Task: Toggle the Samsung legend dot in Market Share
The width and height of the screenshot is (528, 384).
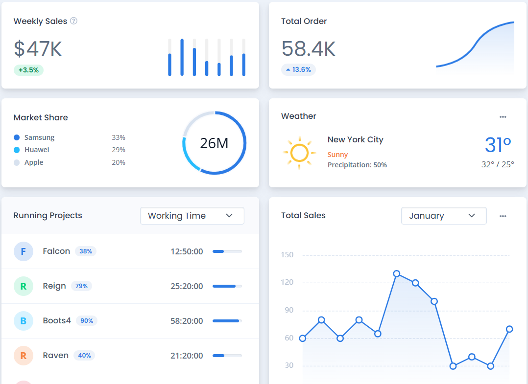Action: [x=17, y=138]
